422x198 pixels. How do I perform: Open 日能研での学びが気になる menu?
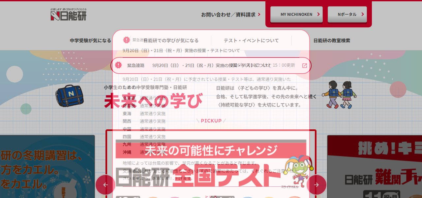tap(171, 41)
